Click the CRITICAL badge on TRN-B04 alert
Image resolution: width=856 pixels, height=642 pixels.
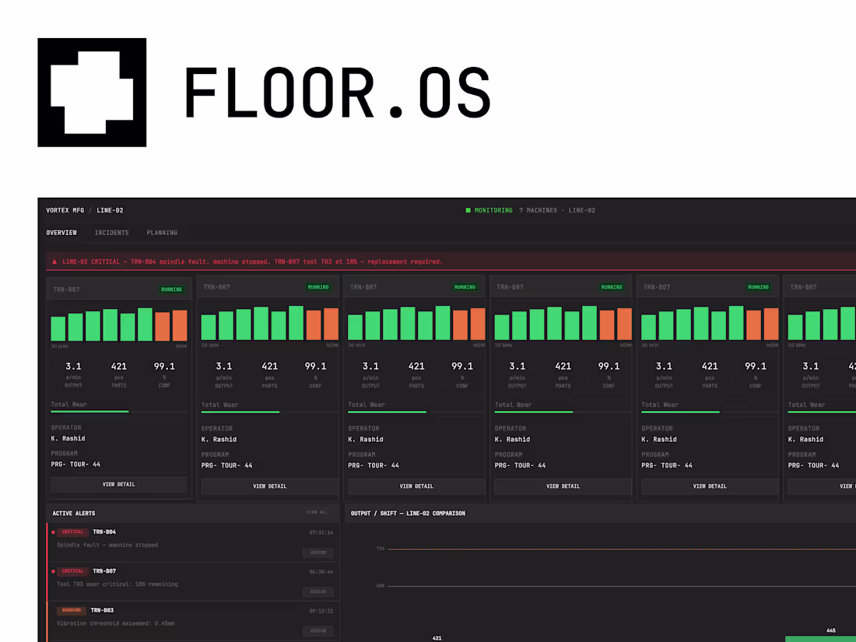[72, 531]
